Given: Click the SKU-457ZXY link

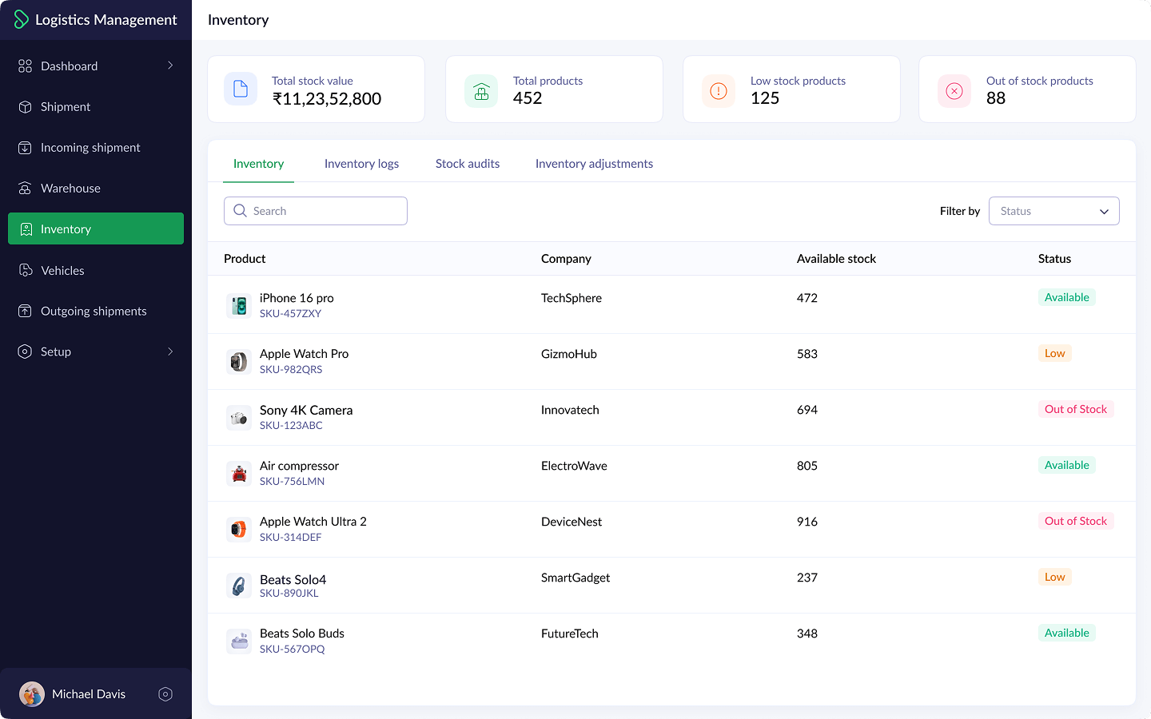Looking at the screenshot, I should pos(290,313).
